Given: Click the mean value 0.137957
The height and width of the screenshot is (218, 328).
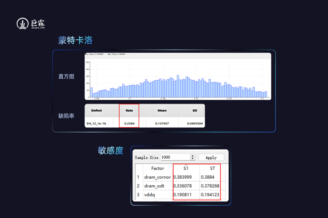Looking at the screenshot, I should point(162,124).
